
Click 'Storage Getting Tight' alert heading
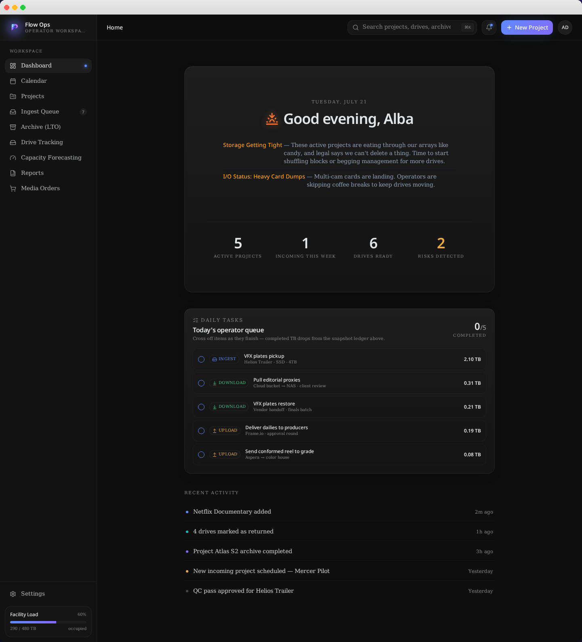253,145
